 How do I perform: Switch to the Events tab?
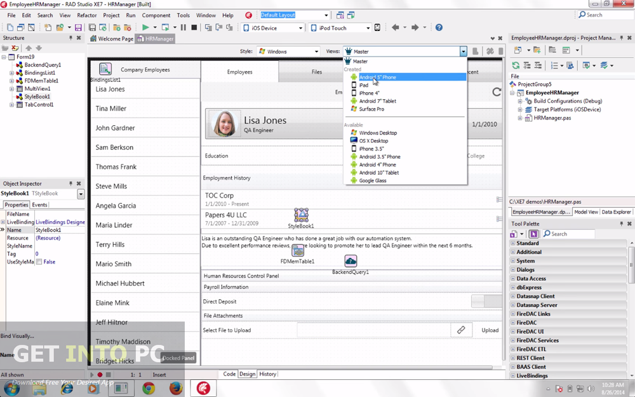tap(39, 205)
